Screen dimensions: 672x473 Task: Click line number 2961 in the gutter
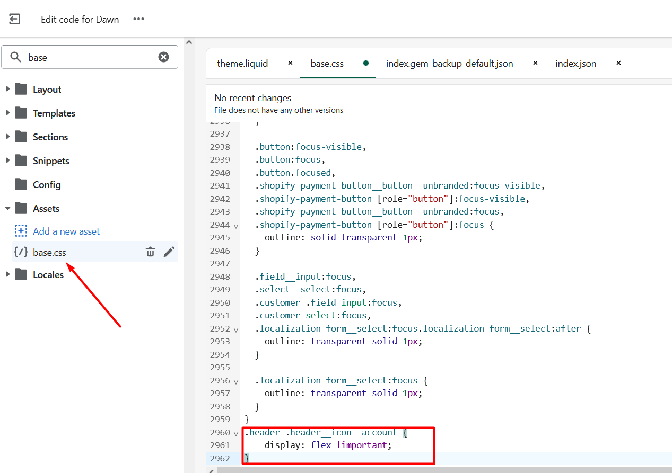click(x=220, y=445)
